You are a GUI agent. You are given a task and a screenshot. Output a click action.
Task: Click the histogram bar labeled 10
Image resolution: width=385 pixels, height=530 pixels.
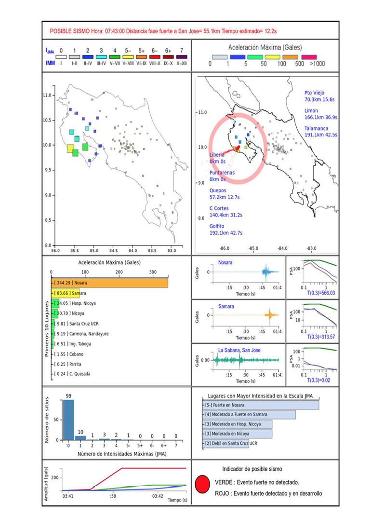point(80,438)
